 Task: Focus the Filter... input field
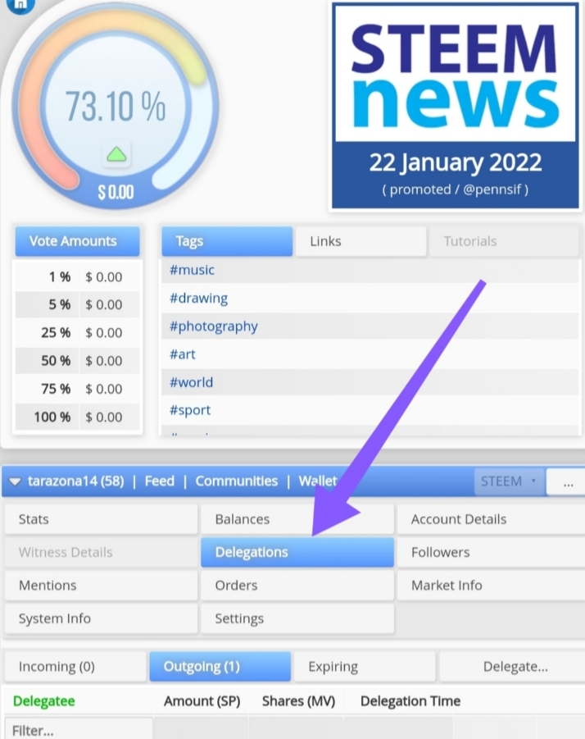pos(79,730)
